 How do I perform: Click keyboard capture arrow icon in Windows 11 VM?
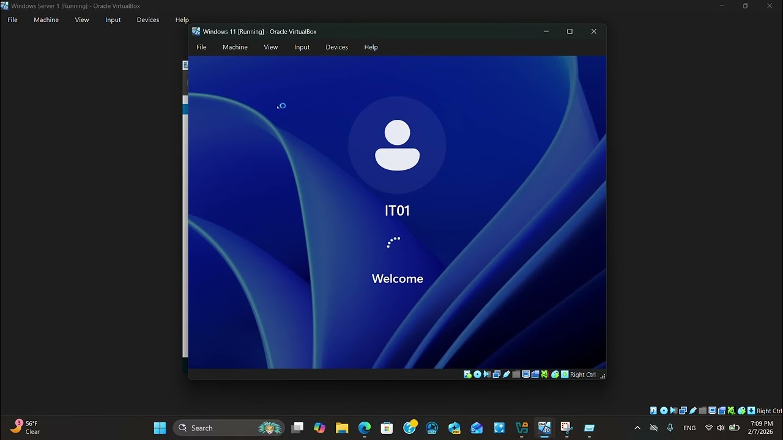(565, 375)
